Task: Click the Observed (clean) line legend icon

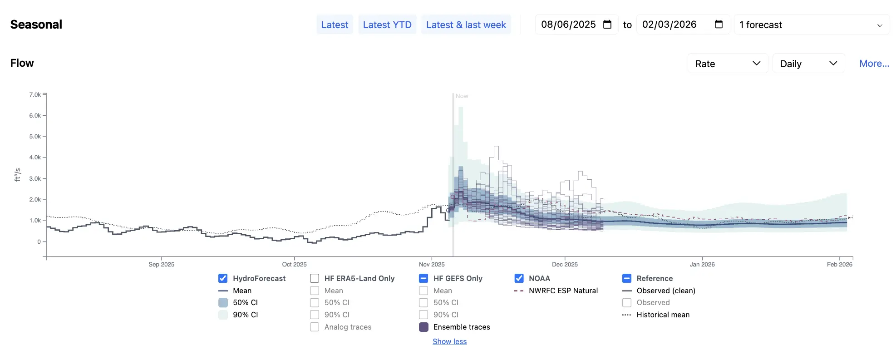Action: tap(627, 291)
